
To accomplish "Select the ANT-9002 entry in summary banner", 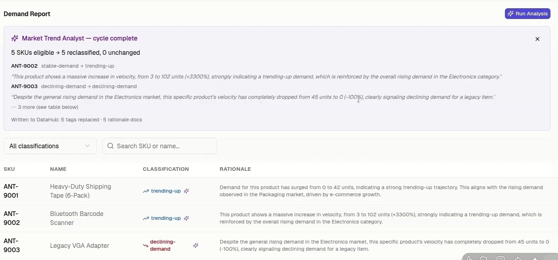I will (24, 66).
